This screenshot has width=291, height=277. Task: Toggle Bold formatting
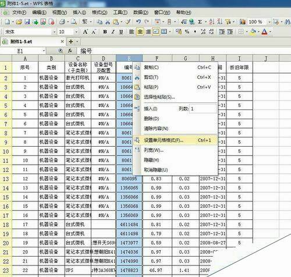[105, 32]
